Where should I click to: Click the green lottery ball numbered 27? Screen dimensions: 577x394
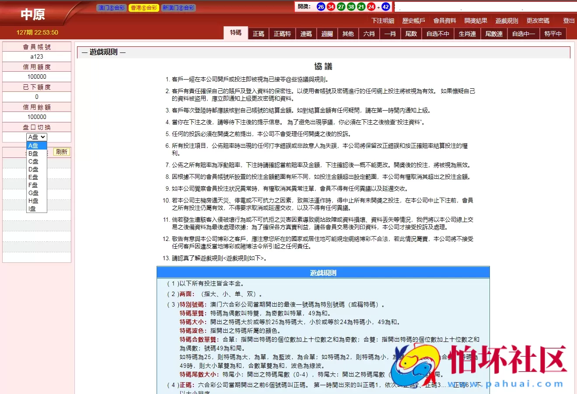[341, 7]
